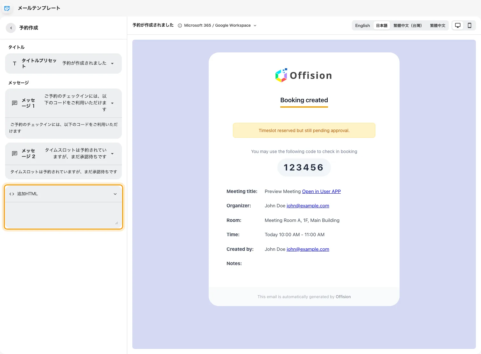Open the 'Open in User APP' link

321,191
